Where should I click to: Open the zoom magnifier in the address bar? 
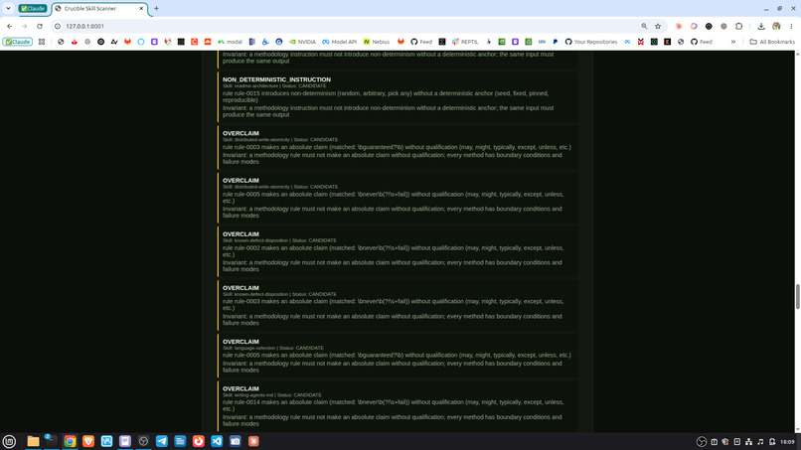(x=644, y=26)
